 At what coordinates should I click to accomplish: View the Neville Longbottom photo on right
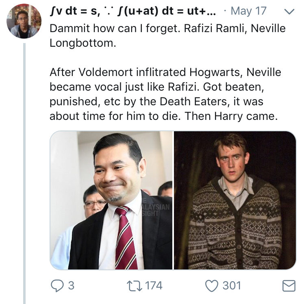pos(235,200)
